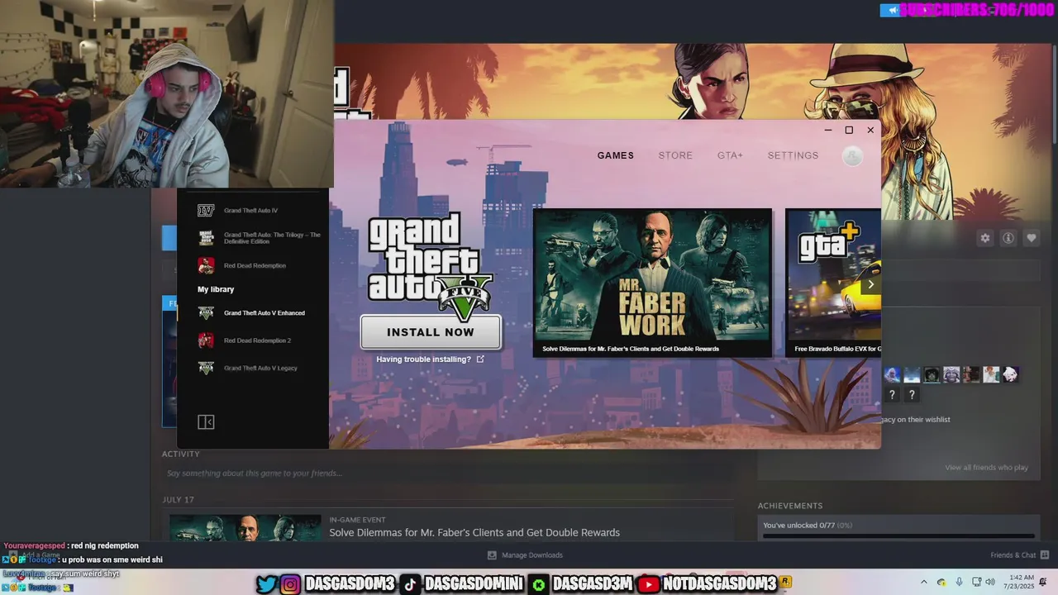The width and height of the screenshot is (1058, 595).
Task: Add game to Steam favorites with heart
Action: pos(1032,238)
